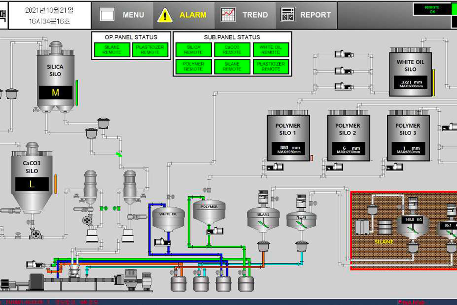Open the MENU screen
The width and height of the screenshot is (457, 305).
[122, 15]
